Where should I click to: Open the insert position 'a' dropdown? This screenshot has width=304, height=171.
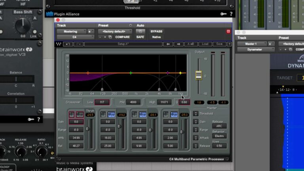click(91, 31)
